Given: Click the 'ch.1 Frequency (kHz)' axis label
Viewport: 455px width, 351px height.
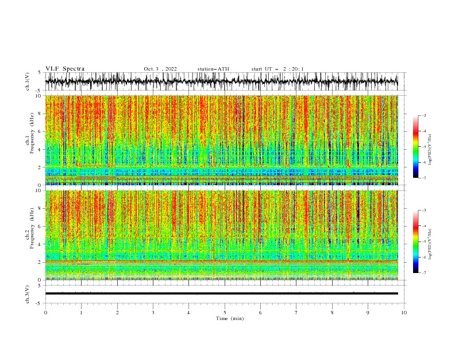Looking at the screenshot, I should pos(30,133).
